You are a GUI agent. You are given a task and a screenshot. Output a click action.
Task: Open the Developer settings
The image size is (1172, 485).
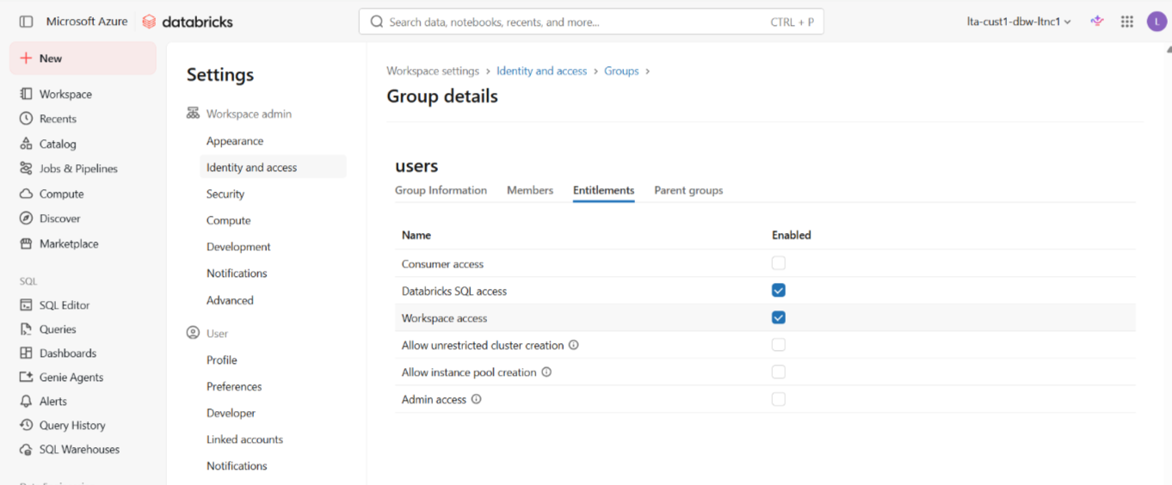(231, 414)
